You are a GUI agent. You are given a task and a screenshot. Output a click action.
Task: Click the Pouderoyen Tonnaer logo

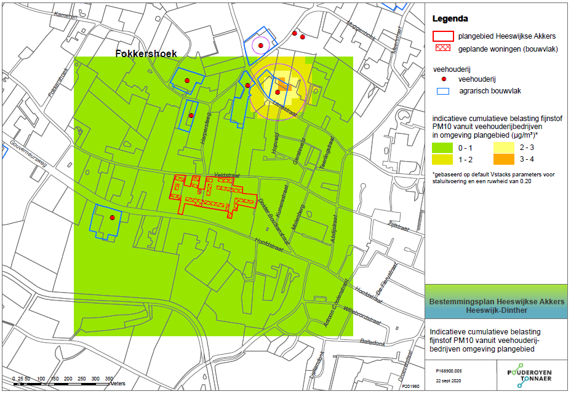(530, 375)
